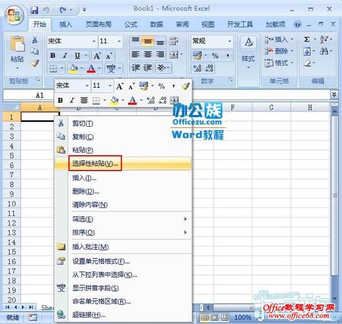Open 数字 group dialog launcher
342x324 pixels.
tap(231, 80)
